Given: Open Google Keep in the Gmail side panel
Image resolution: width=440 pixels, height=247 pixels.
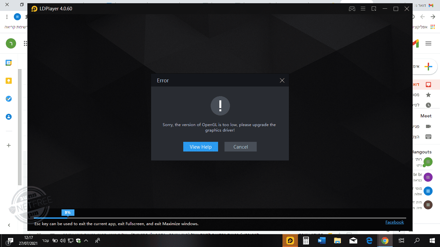Looking at the screenshot, I should click(9, 81).
